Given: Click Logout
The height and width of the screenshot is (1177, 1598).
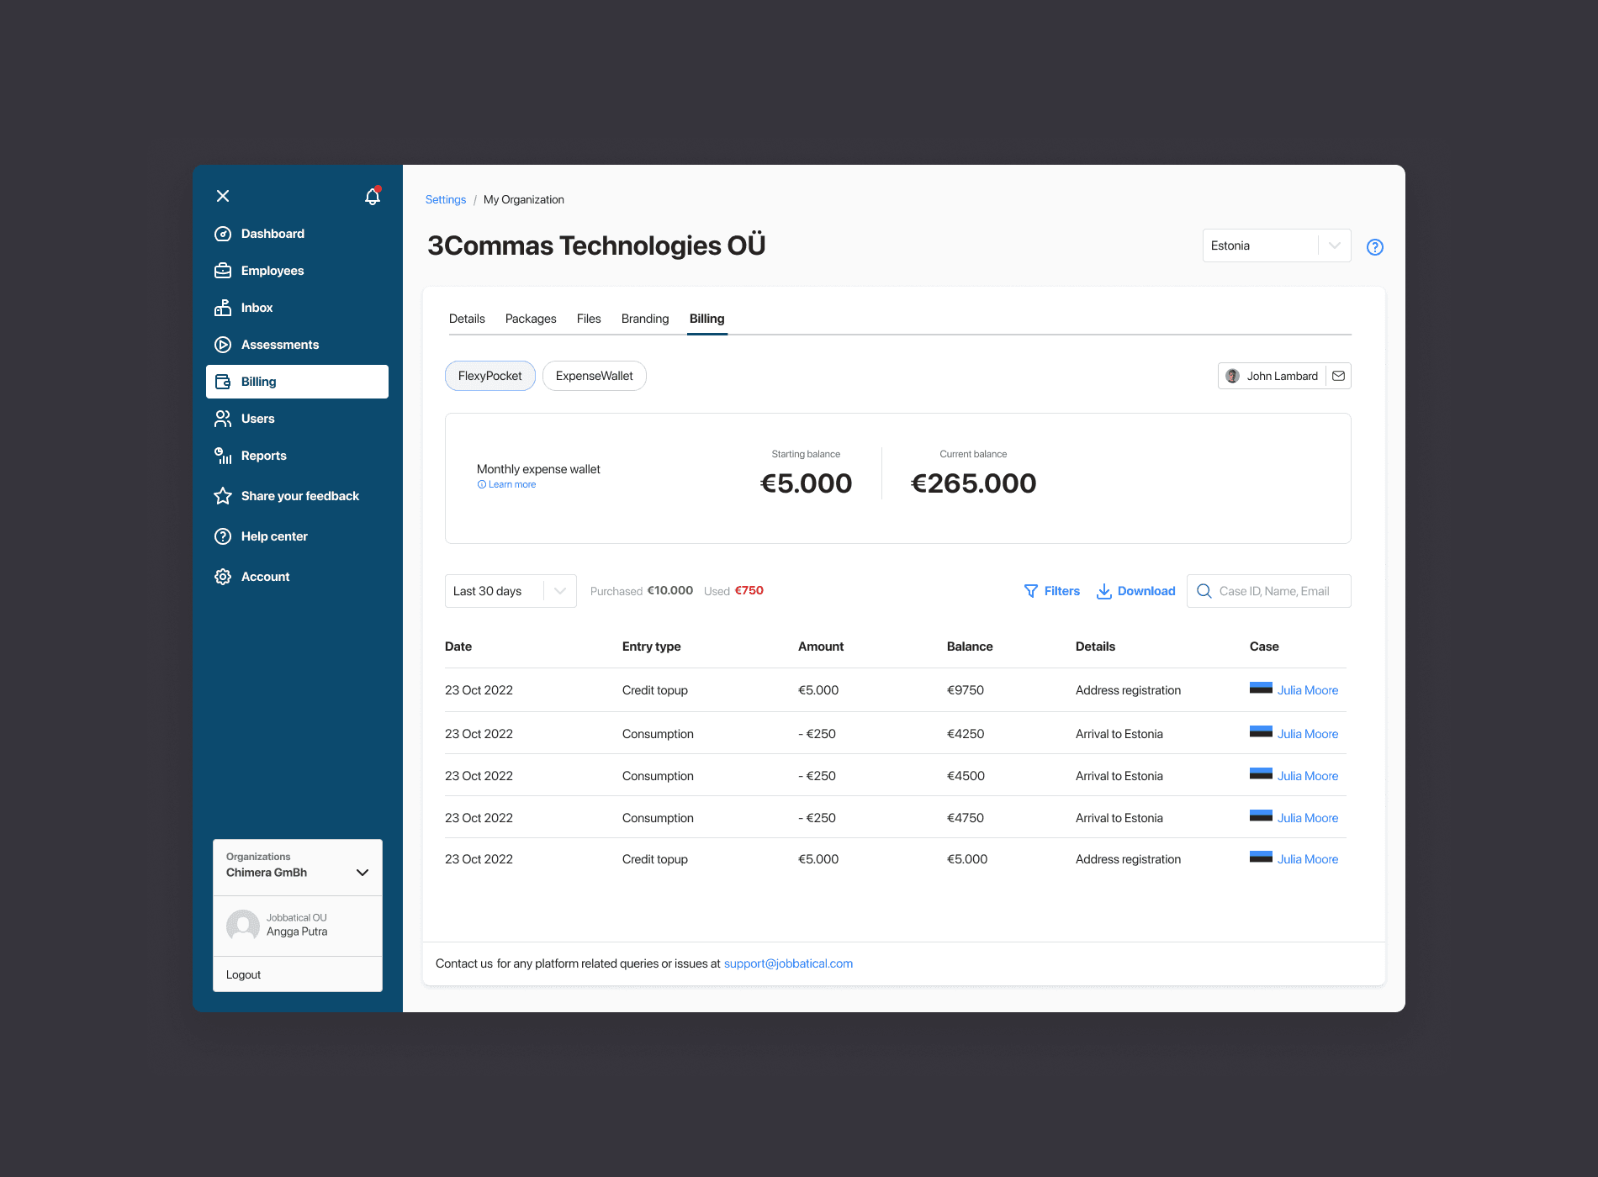Looking at the screenshot, I should click(244, 974).
